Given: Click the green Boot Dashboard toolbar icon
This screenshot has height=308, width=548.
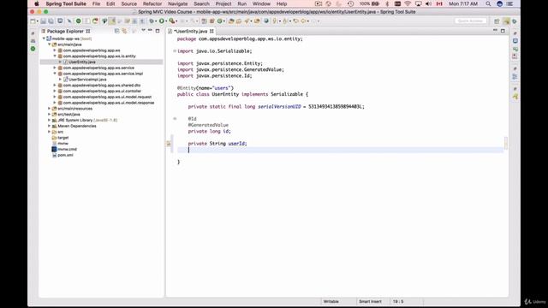Looking at the screenshot, I should (x=78, y=21).
